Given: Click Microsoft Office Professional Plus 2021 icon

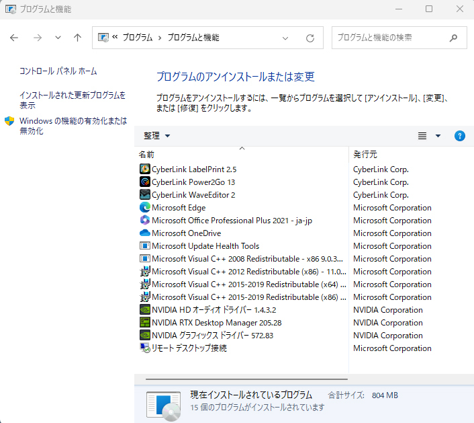Looking at the screenshot, I should coord(145,220).
